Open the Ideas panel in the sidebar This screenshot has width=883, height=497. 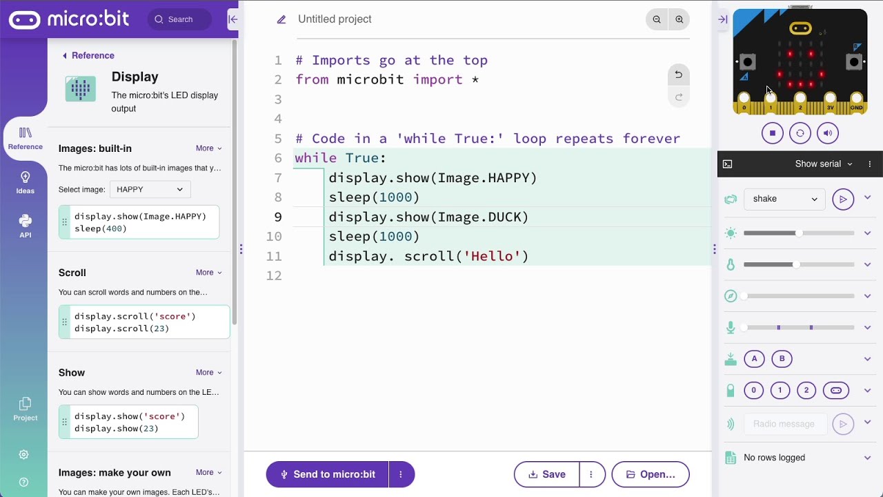(x=26, y=181)
